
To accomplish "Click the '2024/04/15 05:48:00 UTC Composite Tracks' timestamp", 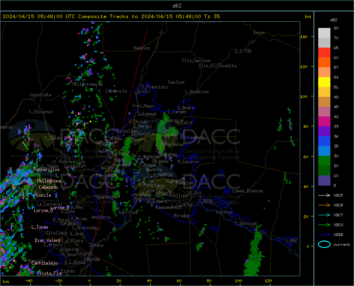I will click(x=68, y=17).
